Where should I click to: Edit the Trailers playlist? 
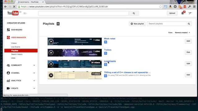click(188, 52)
